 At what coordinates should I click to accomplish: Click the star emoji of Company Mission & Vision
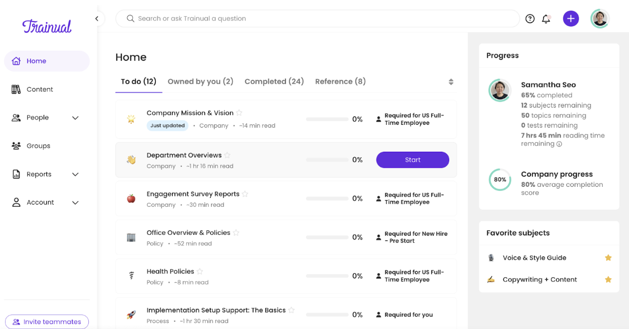131,119
